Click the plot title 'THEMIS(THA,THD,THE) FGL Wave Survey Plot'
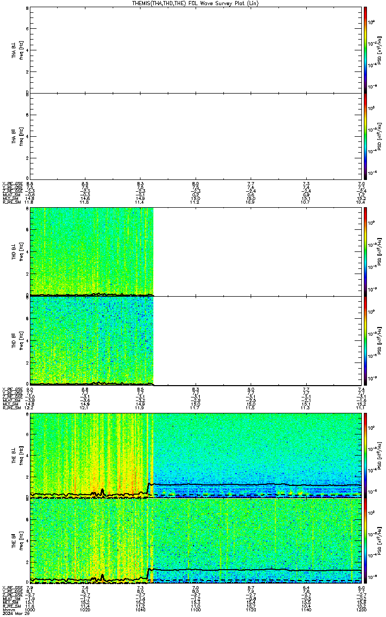Image resolution: width=386 pixels, height=617 pixels. tap(195, 3)
